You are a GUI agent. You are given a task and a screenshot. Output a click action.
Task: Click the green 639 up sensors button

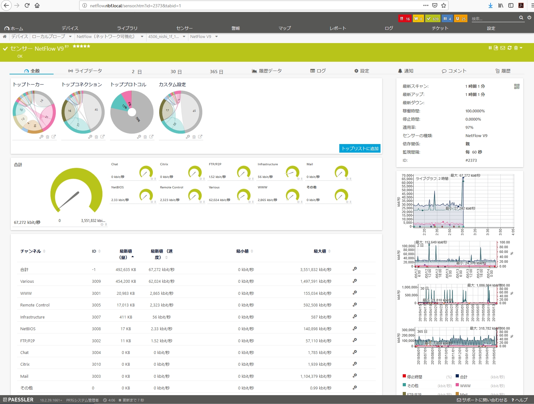point(433,19)
